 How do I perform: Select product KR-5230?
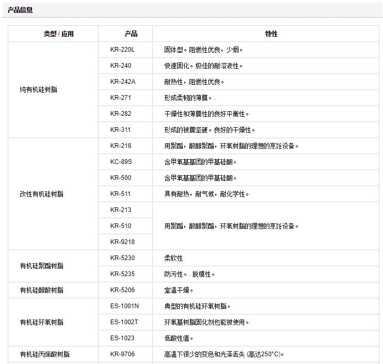(x=122, y=258)
